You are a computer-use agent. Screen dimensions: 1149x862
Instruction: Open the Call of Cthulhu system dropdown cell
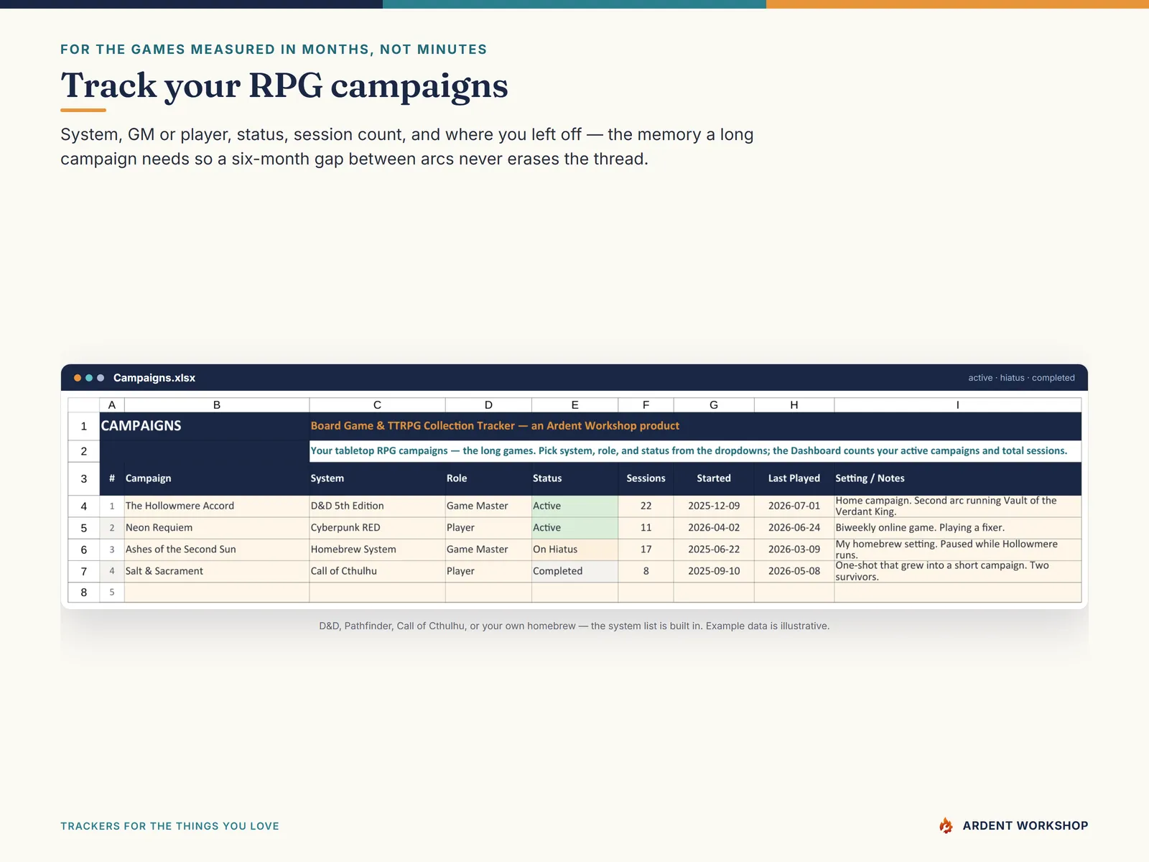377,571
